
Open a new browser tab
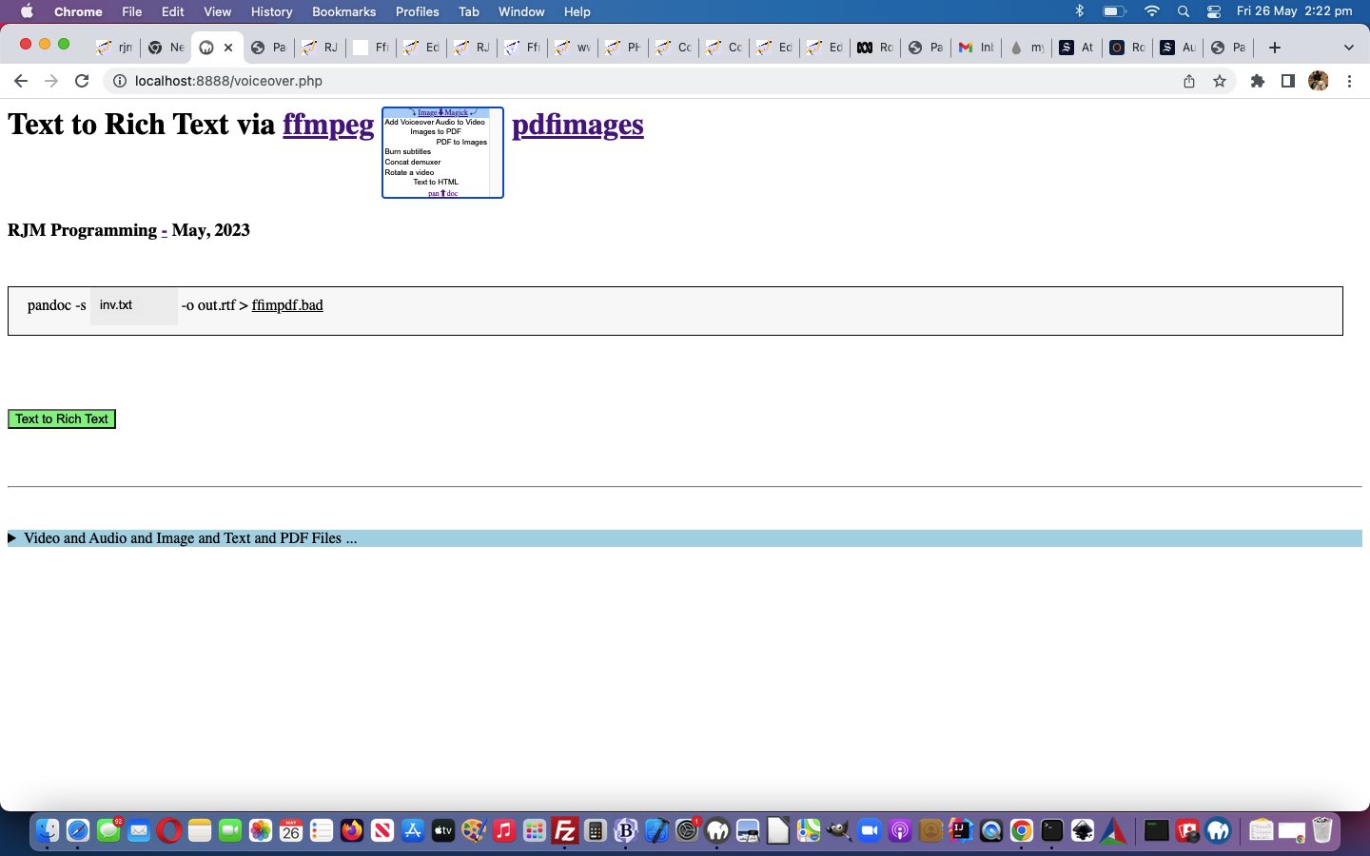point(1275,48)
